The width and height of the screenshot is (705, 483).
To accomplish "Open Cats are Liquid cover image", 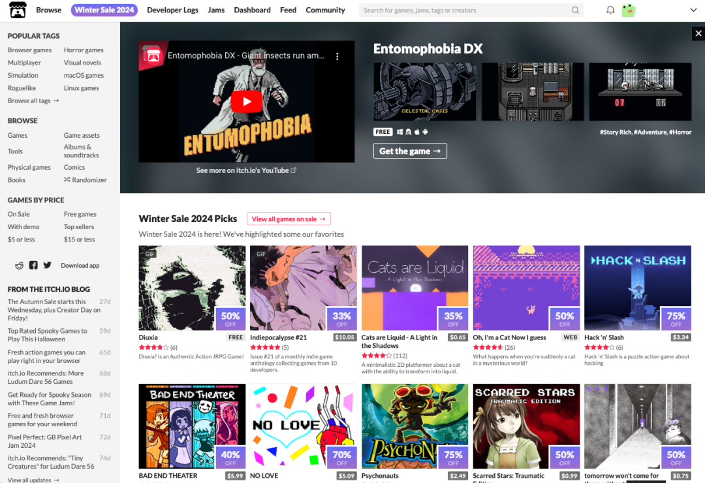I will [415, 288].
